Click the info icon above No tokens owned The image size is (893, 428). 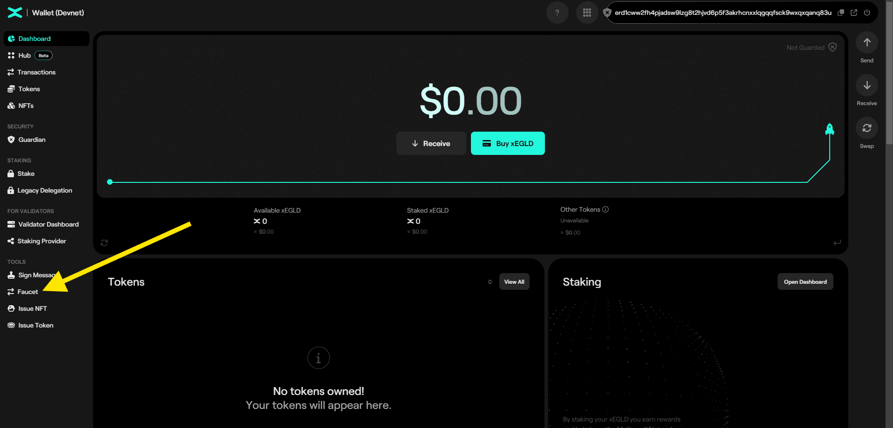coord(318,358)
